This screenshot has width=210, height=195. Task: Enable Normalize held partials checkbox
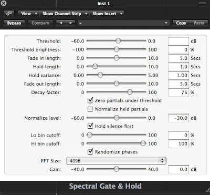[x=90, y=109]
